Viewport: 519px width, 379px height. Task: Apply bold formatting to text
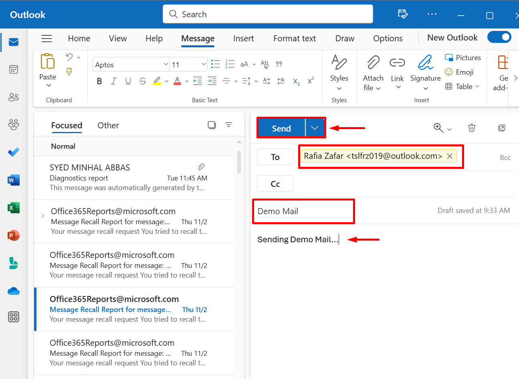click(99, 81)
